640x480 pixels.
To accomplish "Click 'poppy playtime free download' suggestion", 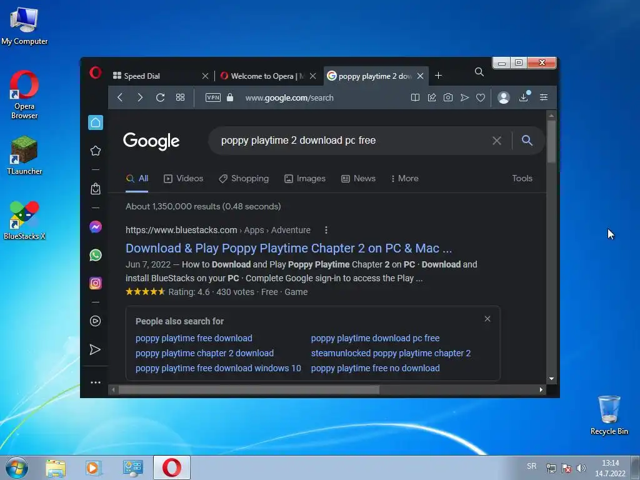I will click(x=194, y=338).
